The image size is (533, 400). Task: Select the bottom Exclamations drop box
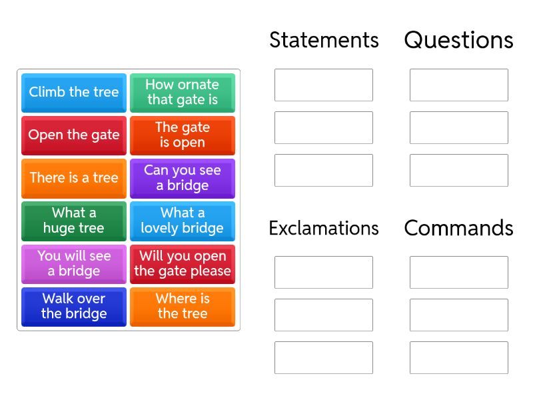point(324,358)
